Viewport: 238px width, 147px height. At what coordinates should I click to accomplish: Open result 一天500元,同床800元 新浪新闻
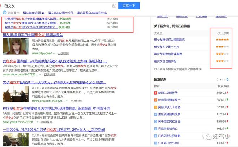(54, 130)
